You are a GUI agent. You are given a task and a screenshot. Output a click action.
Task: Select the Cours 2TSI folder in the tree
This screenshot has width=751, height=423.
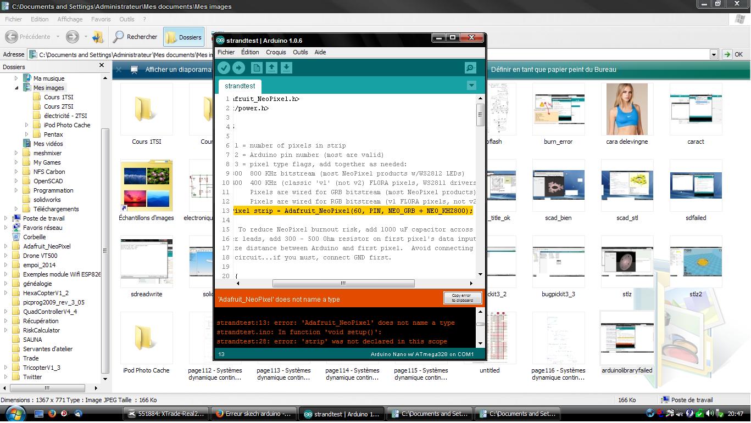(x=59, y=106)
